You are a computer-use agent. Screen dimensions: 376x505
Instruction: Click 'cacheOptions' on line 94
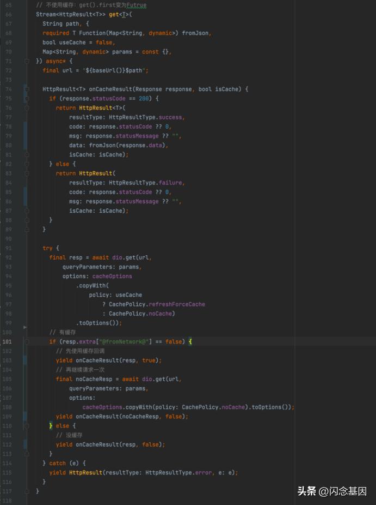coord(112,276)
